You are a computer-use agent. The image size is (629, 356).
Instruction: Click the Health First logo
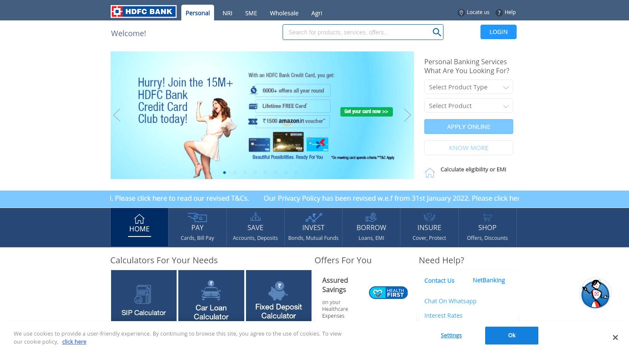388,293
